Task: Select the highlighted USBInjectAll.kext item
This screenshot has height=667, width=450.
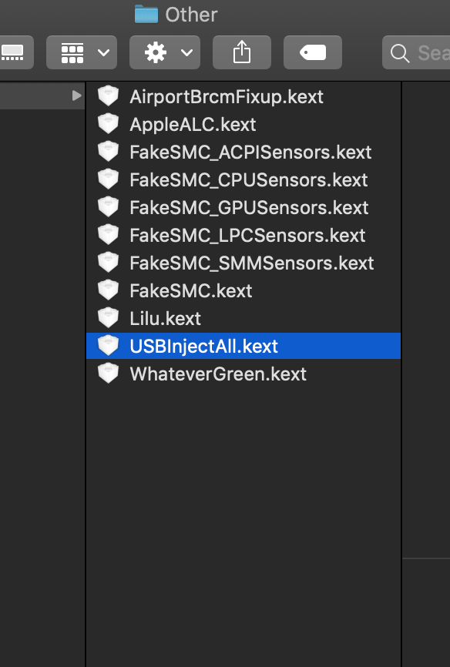Action: click(243, 346)
